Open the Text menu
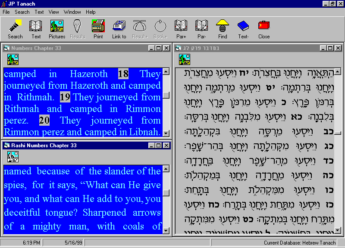 pos(39,12)
